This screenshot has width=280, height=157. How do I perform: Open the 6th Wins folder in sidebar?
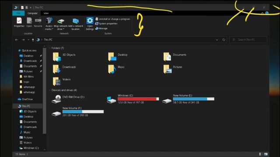[x=26, y=77]
